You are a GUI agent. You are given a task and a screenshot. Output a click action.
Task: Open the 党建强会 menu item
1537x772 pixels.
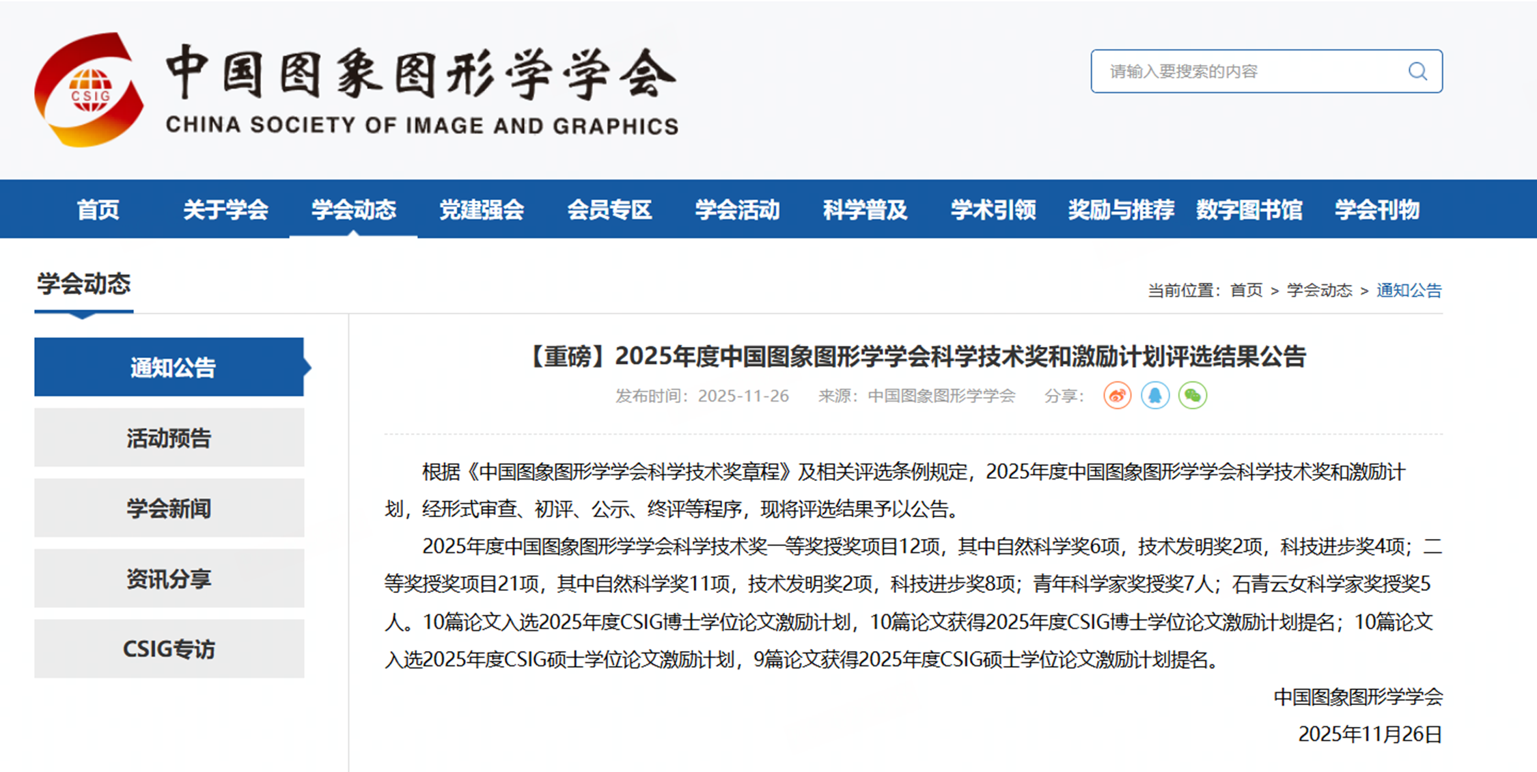click(x=481, y=210)
